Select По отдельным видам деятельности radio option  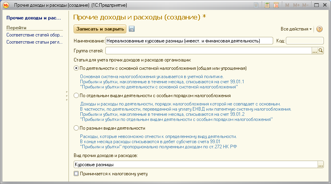[x=76, y=96]
